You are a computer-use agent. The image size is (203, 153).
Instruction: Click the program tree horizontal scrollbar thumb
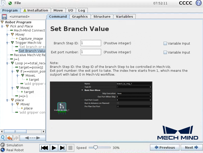(x=15, y=131)
